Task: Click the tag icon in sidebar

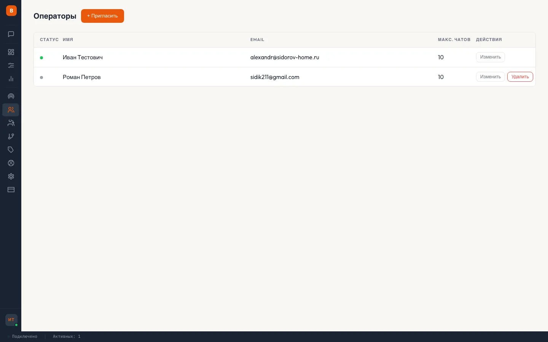Action: (11, 150)
